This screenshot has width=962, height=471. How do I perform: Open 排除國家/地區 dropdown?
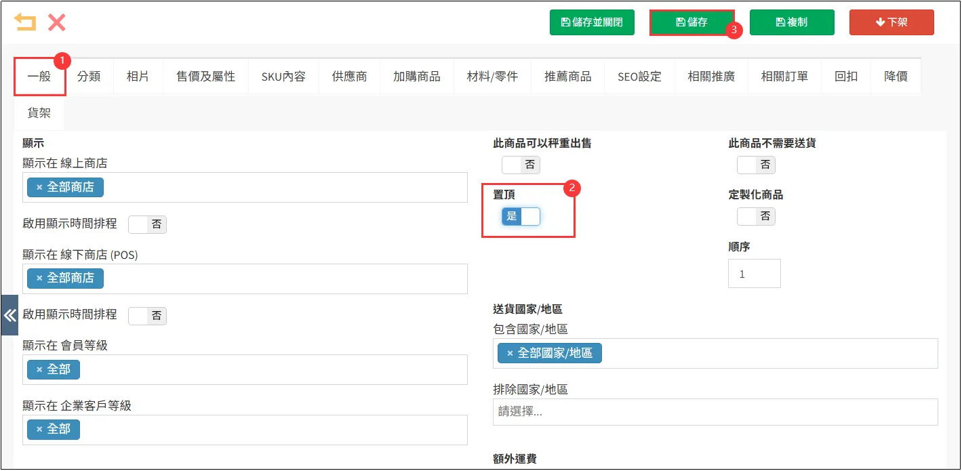pos(715,411)
